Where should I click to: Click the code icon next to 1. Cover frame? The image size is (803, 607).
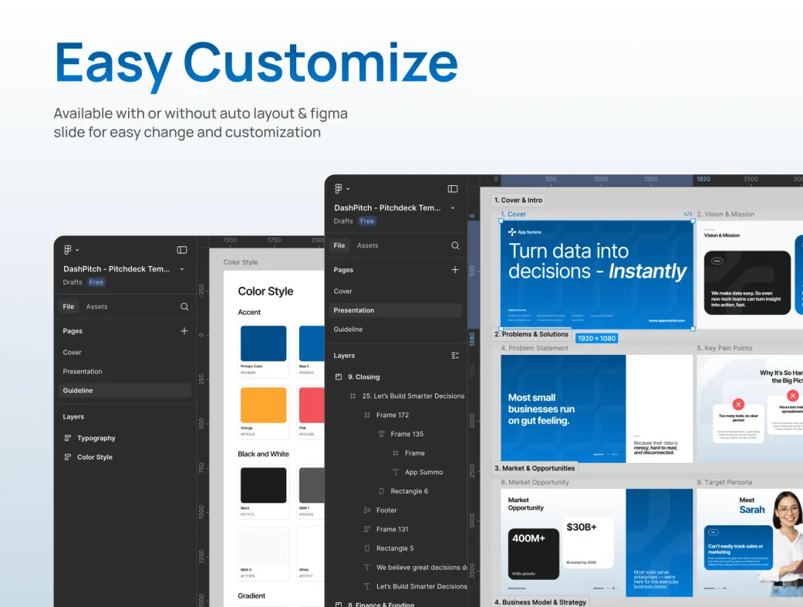pyautogui.click(x=688, y=214)
